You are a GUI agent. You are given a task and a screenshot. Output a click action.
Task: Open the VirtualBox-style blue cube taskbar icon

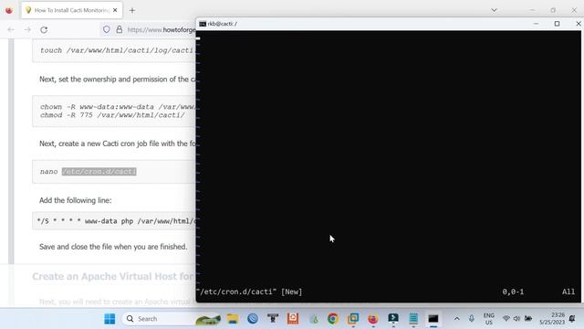[x=353, y=319]
